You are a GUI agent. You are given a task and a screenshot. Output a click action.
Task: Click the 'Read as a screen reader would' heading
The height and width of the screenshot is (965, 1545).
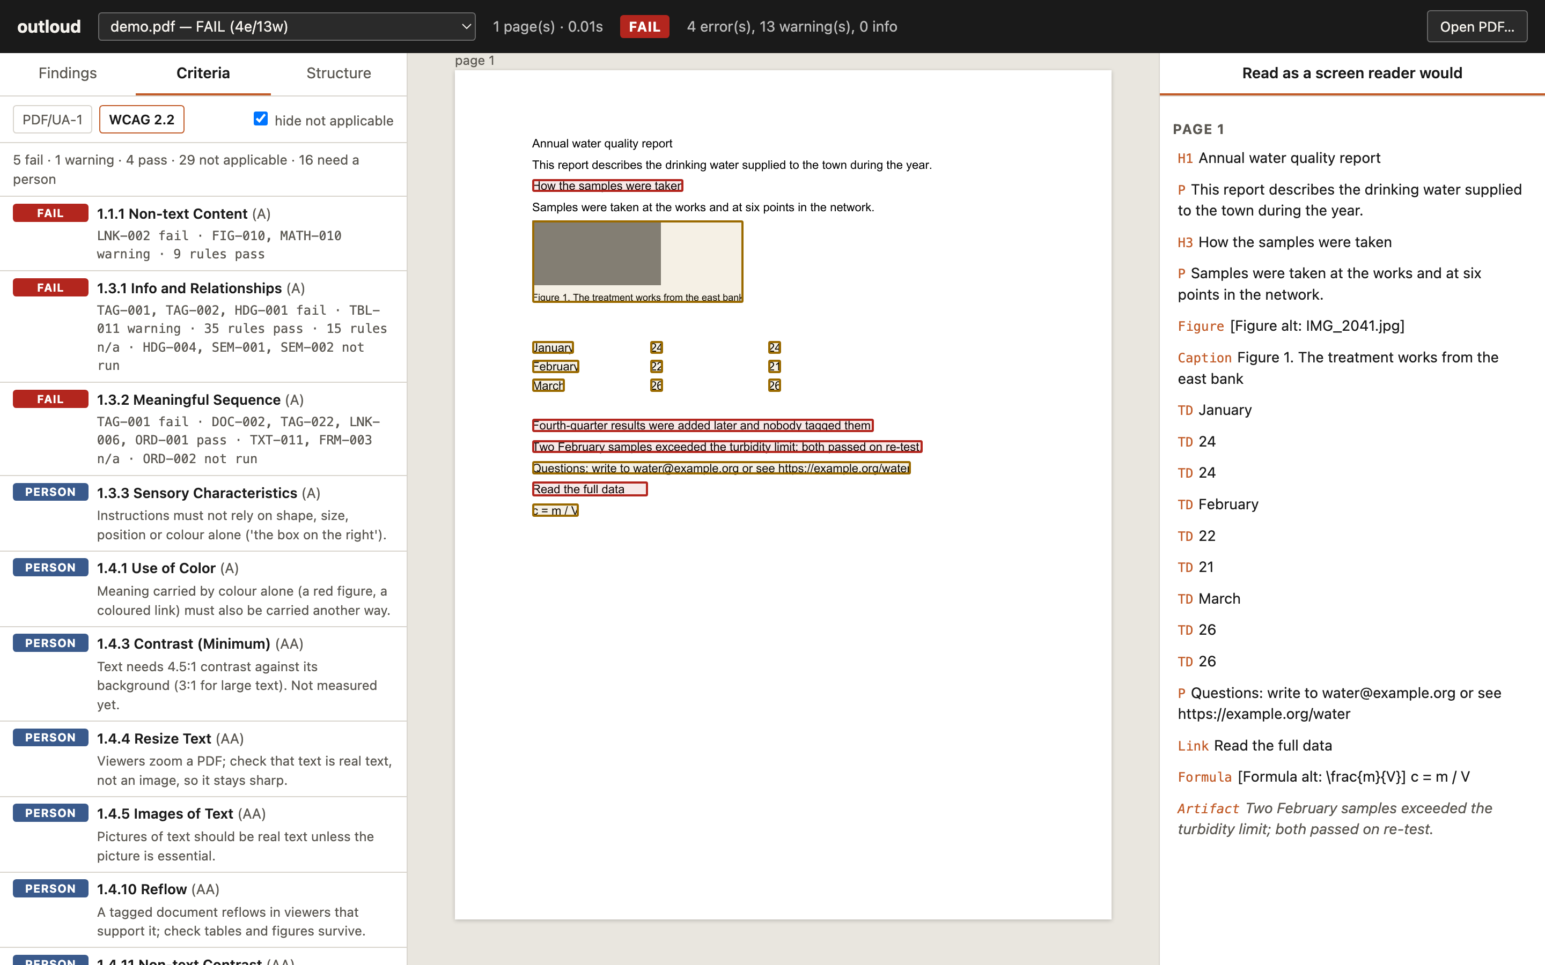(x=1351, y=73)
